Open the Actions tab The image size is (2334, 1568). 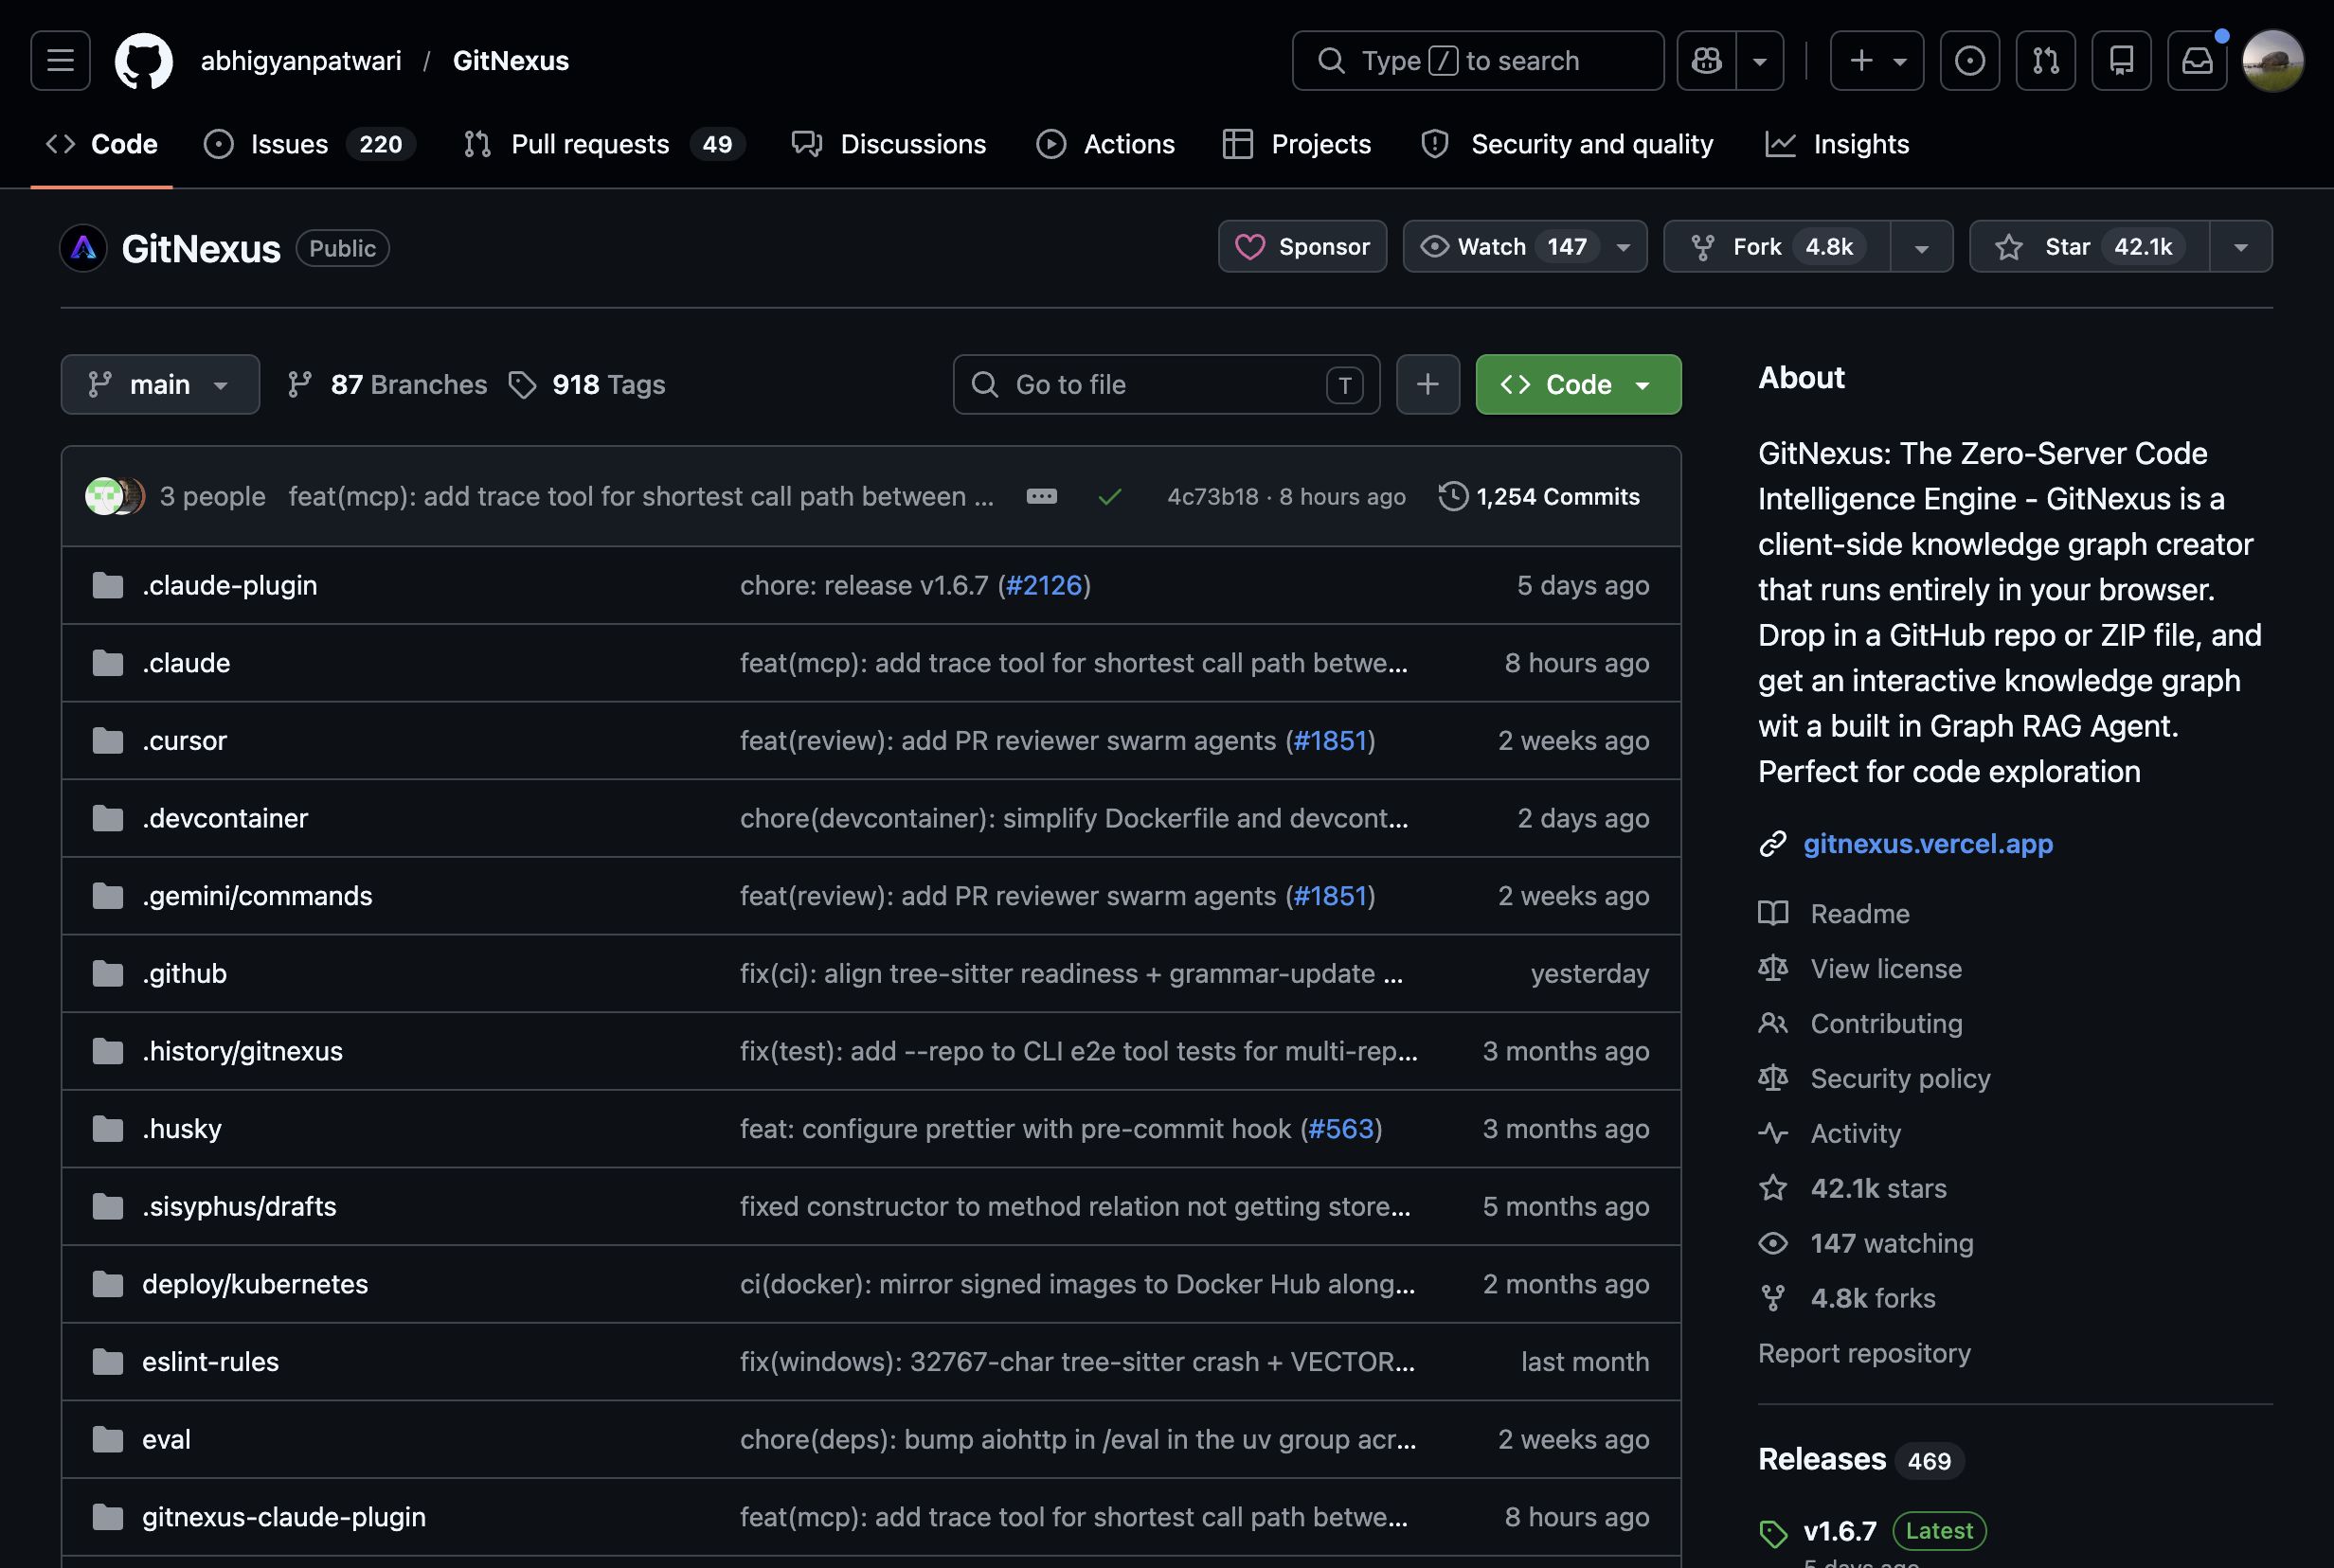point(1105,144)
